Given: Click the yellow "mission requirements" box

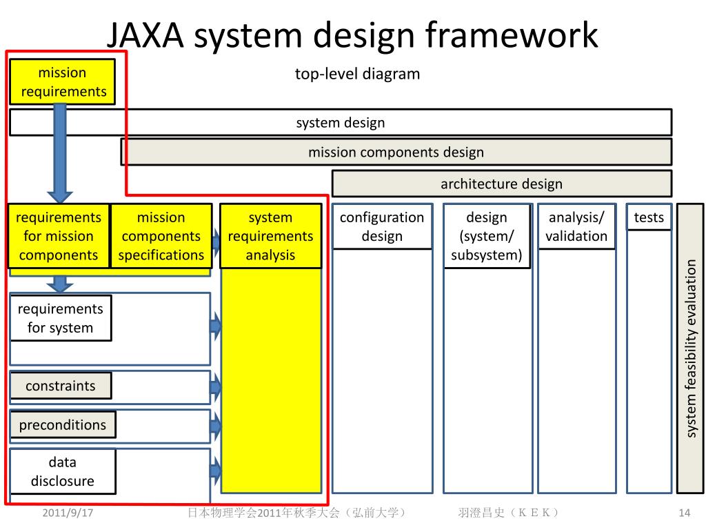Looking at the screenshot, I should click(x=62, y=81).
